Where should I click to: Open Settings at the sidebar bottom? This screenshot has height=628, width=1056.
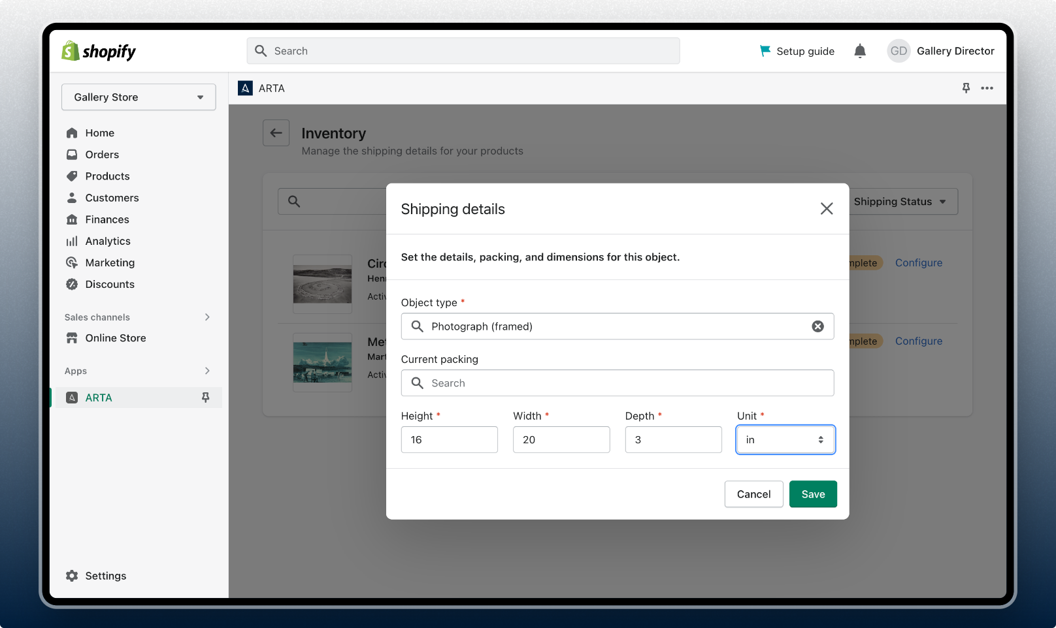[x=105, y=576]
